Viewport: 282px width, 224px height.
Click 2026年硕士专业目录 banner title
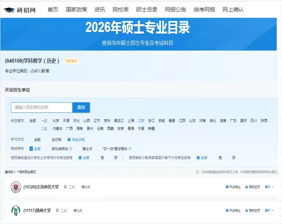138,27
